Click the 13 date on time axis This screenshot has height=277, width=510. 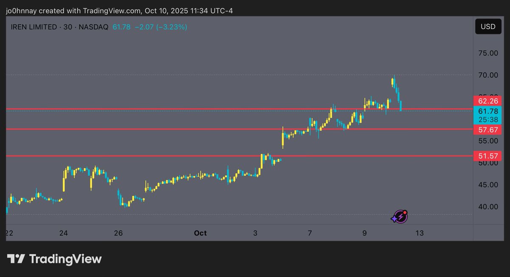[419, 233]
